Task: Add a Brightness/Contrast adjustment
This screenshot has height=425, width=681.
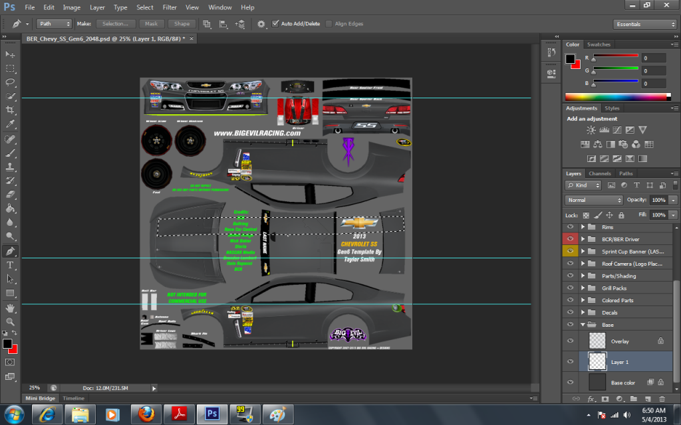Action: click(591, 130)
